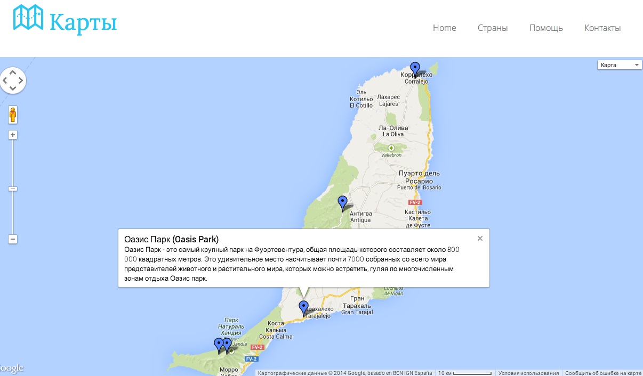This screenshot has width=643, height=376.
Task: Click the green Vallebrón park icon
Action: (x=391, y=148)
